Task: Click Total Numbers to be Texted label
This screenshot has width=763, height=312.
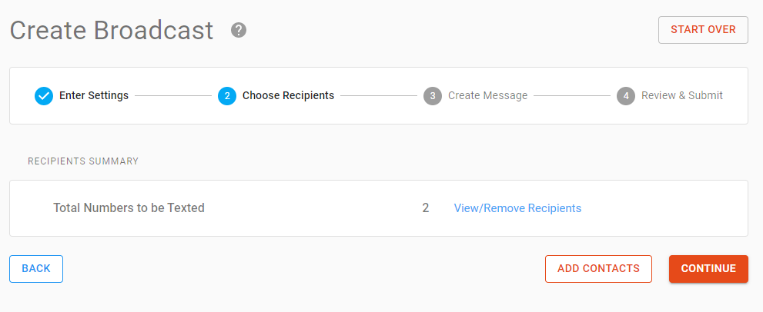Action: point(129,208)
